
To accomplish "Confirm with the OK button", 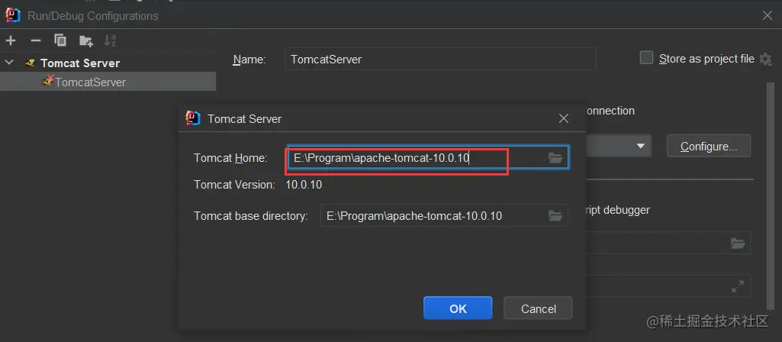I will [458, 308].
